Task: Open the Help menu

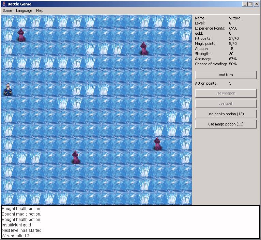Action: click(x=40, y=11)
